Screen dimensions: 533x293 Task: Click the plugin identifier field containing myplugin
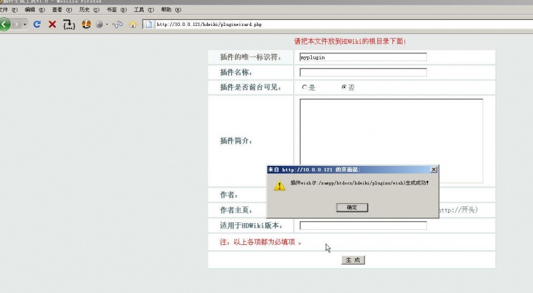point(363,57)
